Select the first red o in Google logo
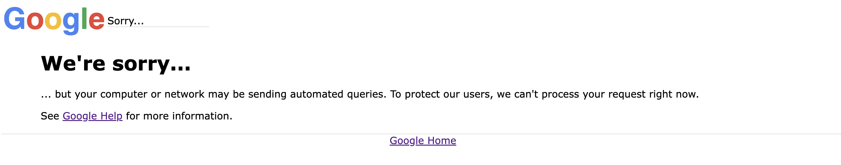This screenshot has height=165, width=841. coord(35,22)
